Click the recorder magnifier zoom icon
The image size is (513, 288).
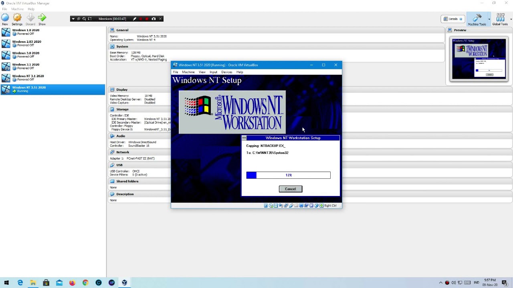(x=84, y=19)
